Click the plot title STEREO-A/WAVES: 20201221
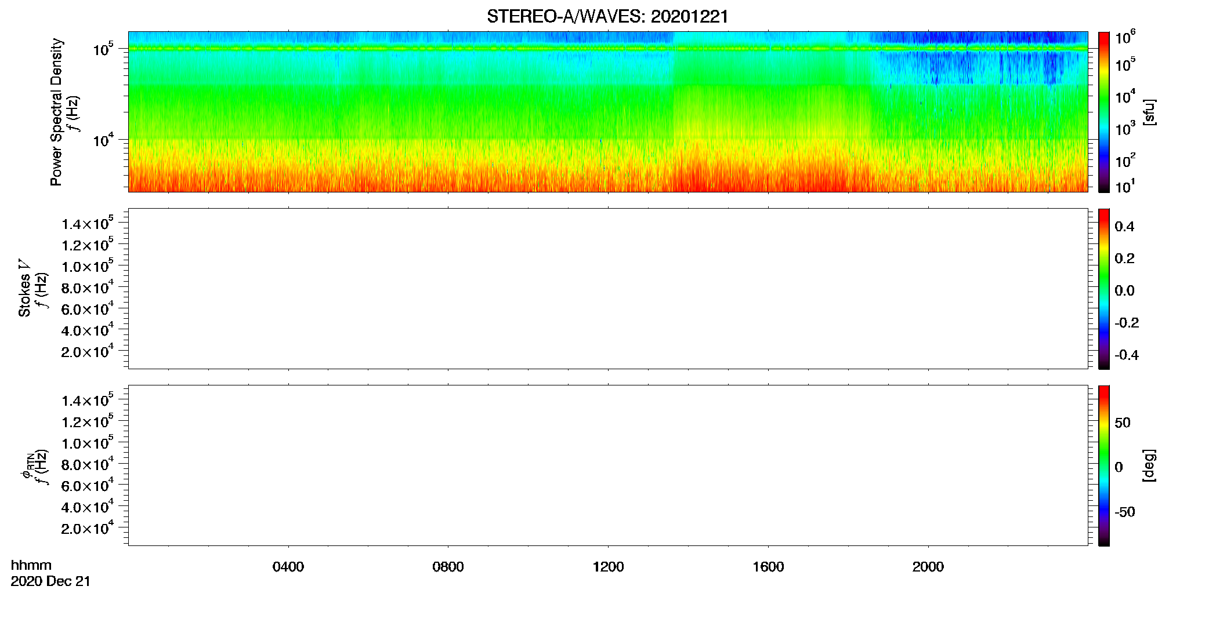This screenshot has width=1216, height=626. click(x=607, y=17)
